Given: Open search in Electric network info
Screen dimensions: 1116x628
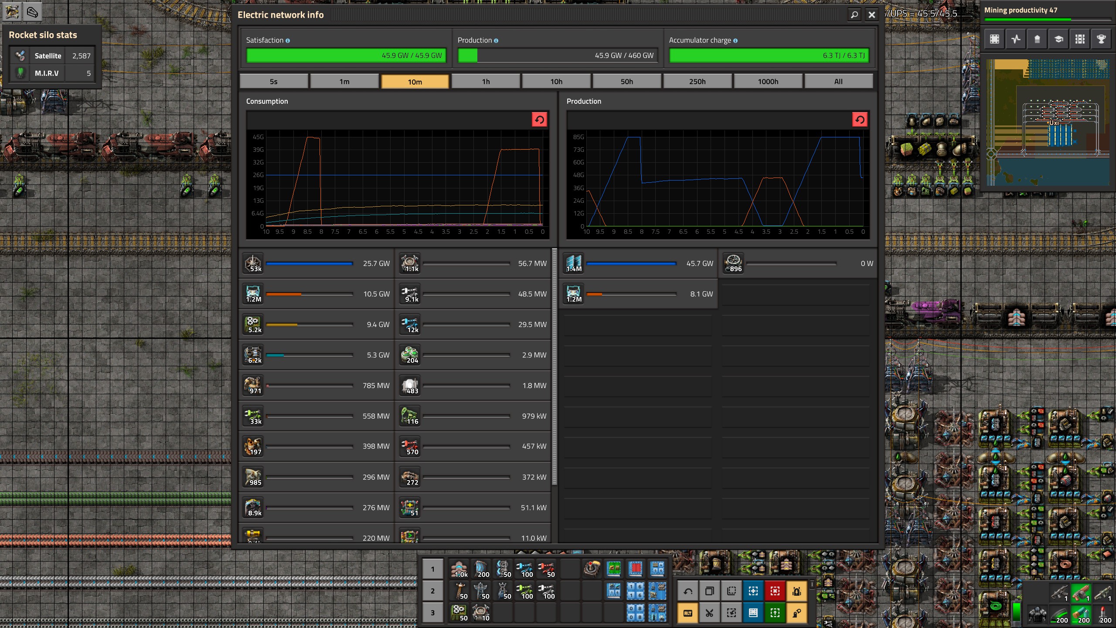Looking at the screenshot, I should (854, 15).
